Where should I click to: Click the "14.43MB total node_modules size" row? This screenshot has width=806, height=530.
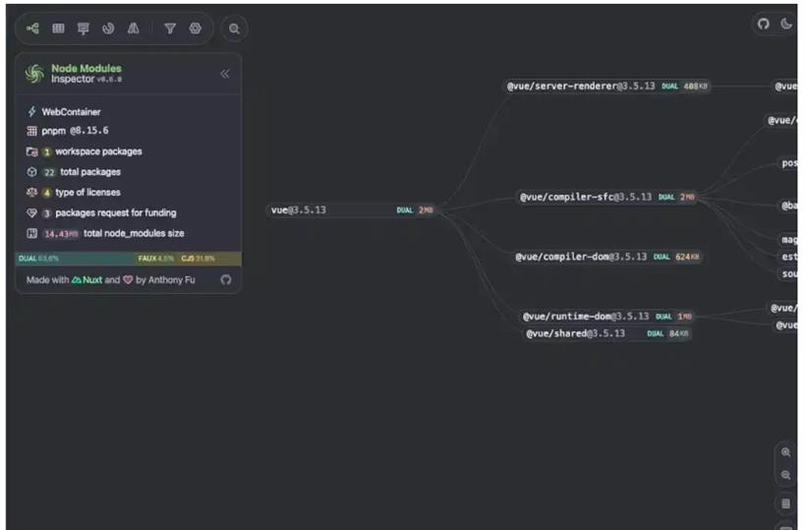(105, 233)
